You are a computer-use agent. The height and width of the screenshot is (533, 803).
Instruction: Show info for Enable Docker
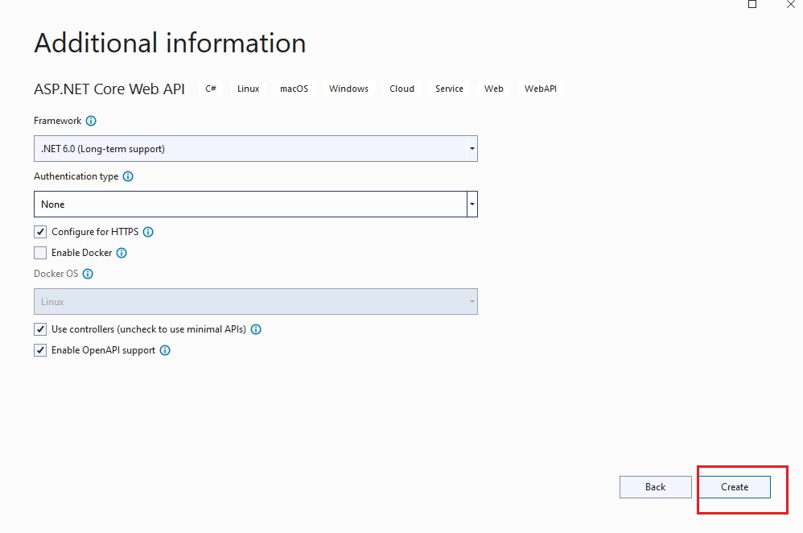[121, 253]
